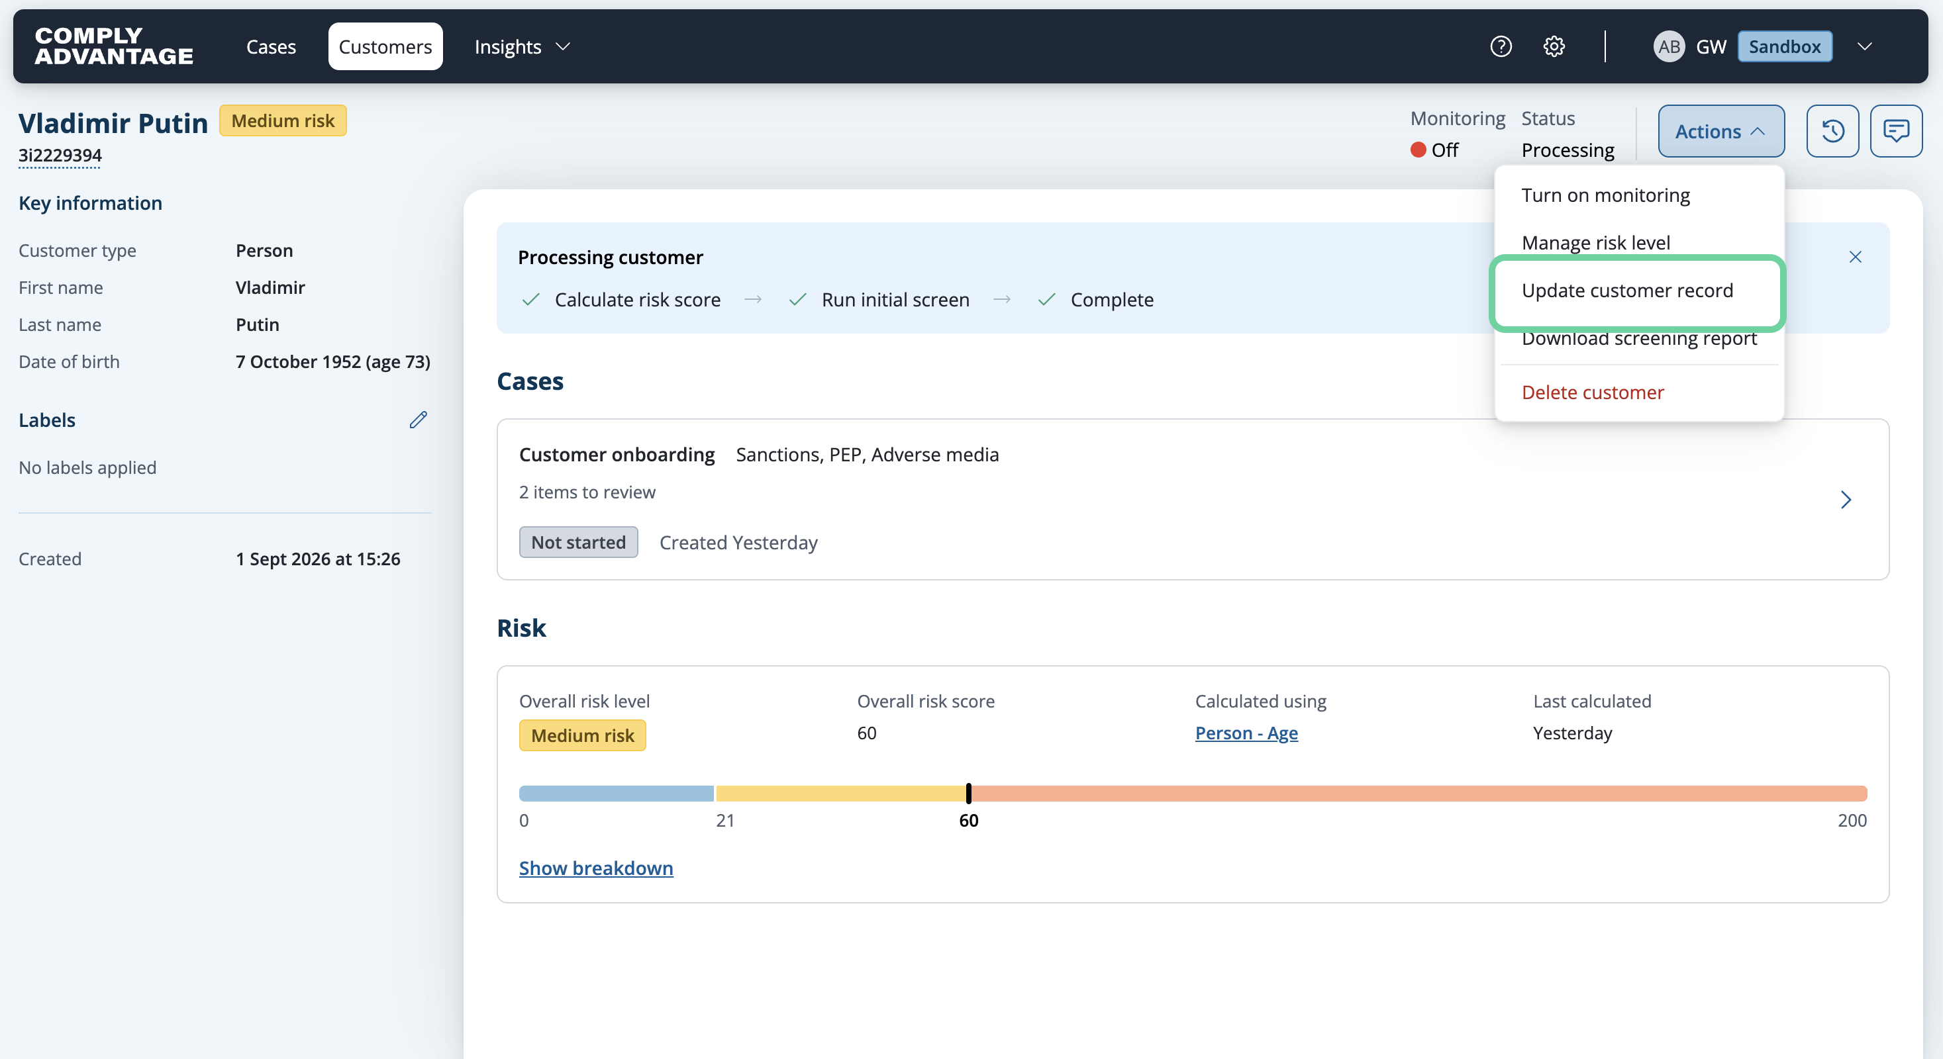1943x1059 pixels.
Task: Click the Key information heading
Action: [x=91, y=203]
